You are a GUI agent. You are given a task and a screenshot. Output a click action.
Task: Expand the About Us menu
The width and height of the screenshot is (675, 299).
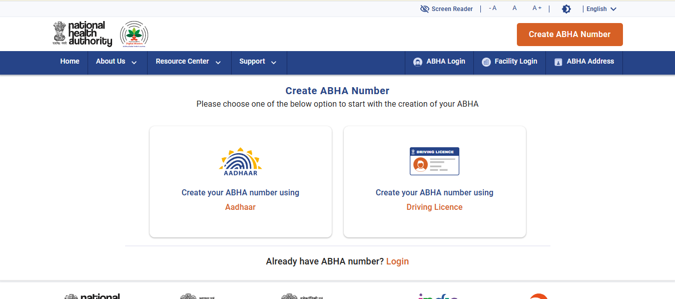click(x=116, y=61)
